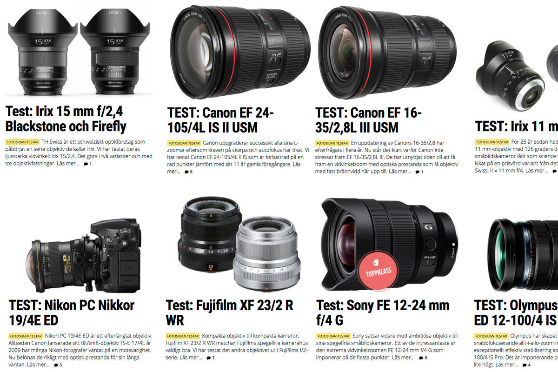Viewport: 558px width, 372px height.
Task: Open comments icon showing 6 under Canon 24-105
Action: [188, 172]
